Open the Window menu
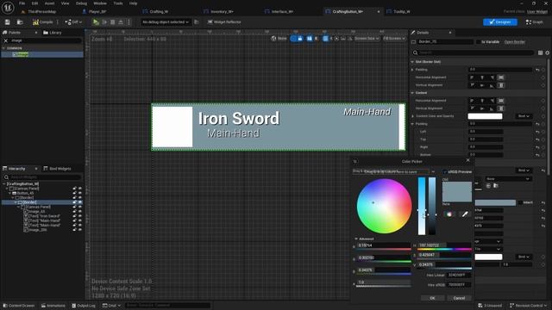The width and height of the screenshot is (552, 310). [x=100, y=3]
